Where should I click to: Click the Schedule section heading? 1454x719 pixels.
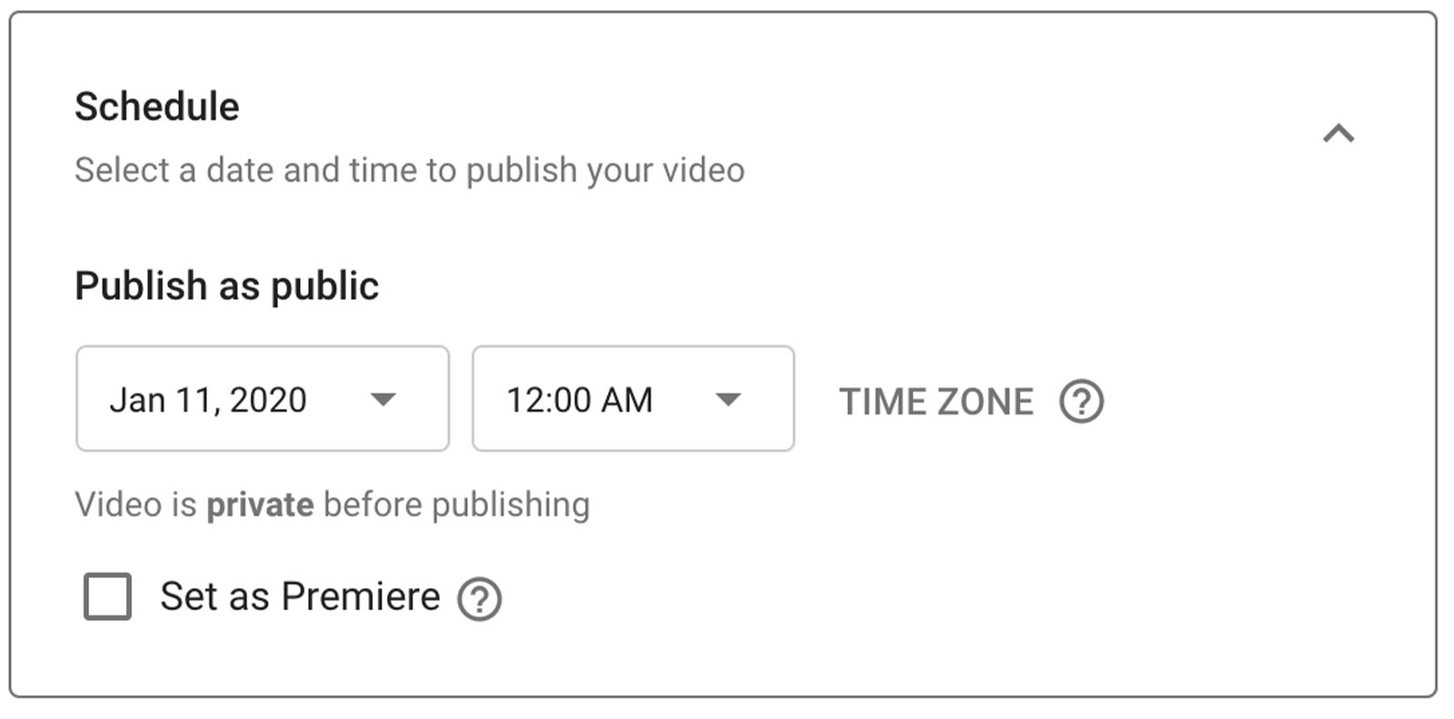156,106
